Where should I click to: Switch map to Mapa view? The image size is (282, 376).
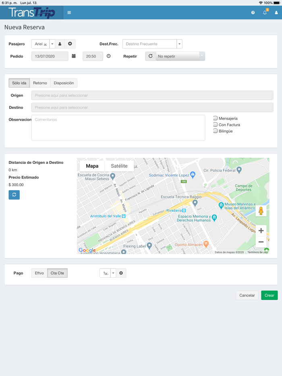pos(92,166)
